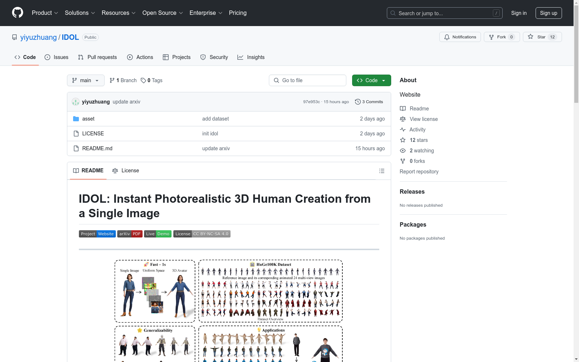Viewport: 579px width, 362px height.
Task: Click the search magnifier icon in header
Action: 393,13
